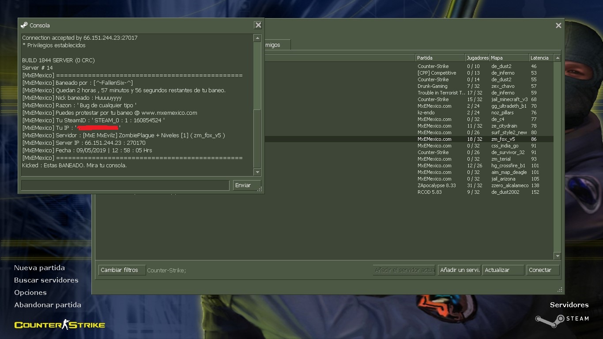Select server with map aim_map_deagle
The height and width of the screenshot is (339, 603).
coord(408,172)
